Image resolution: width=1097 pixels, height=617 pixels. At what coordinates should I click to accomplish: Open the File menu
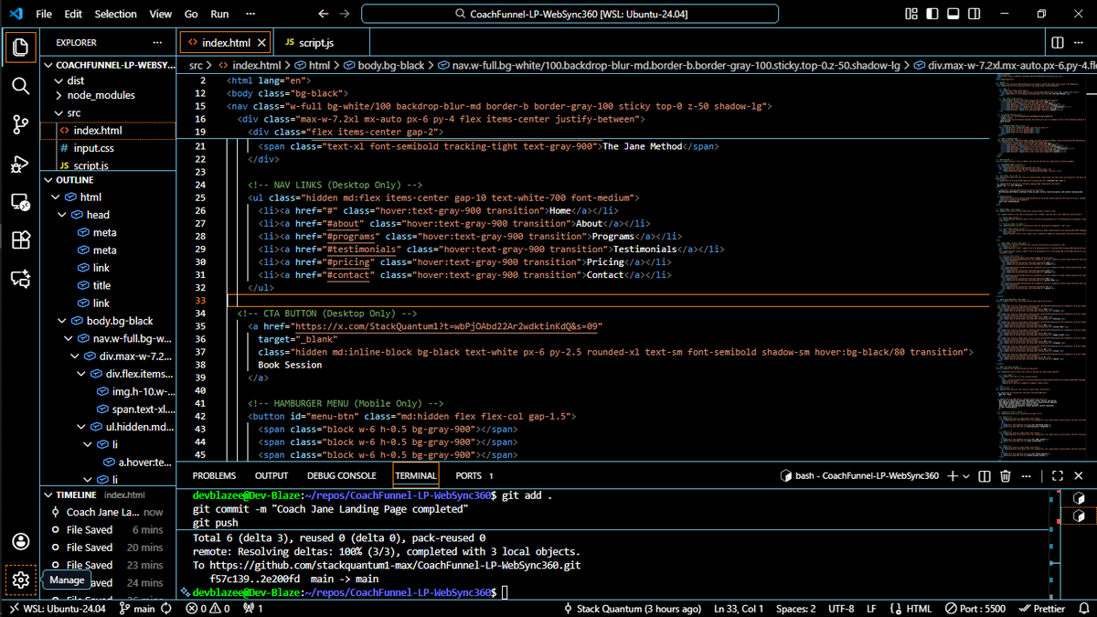tap(44, 14)
